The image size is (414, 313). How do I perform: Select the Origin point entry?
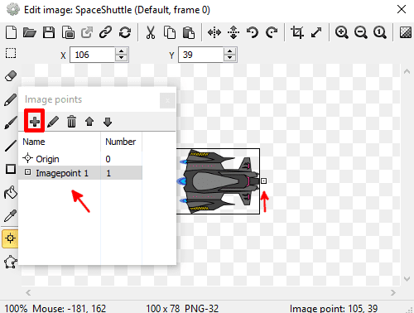80,159
